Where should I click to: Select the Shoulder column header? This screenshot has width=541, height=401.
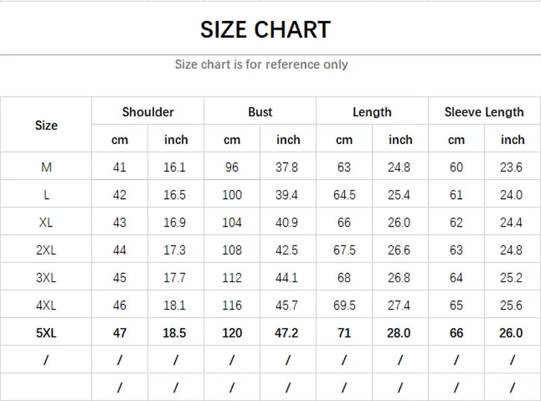tap(147, 112)
